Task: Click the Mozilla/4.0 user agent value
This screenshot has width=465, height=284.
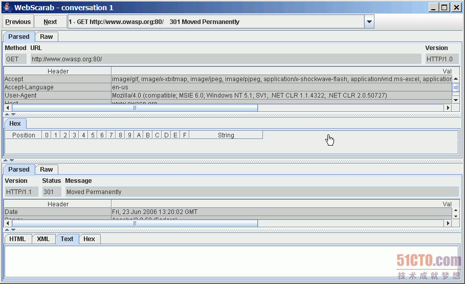Action: [282, 96]
